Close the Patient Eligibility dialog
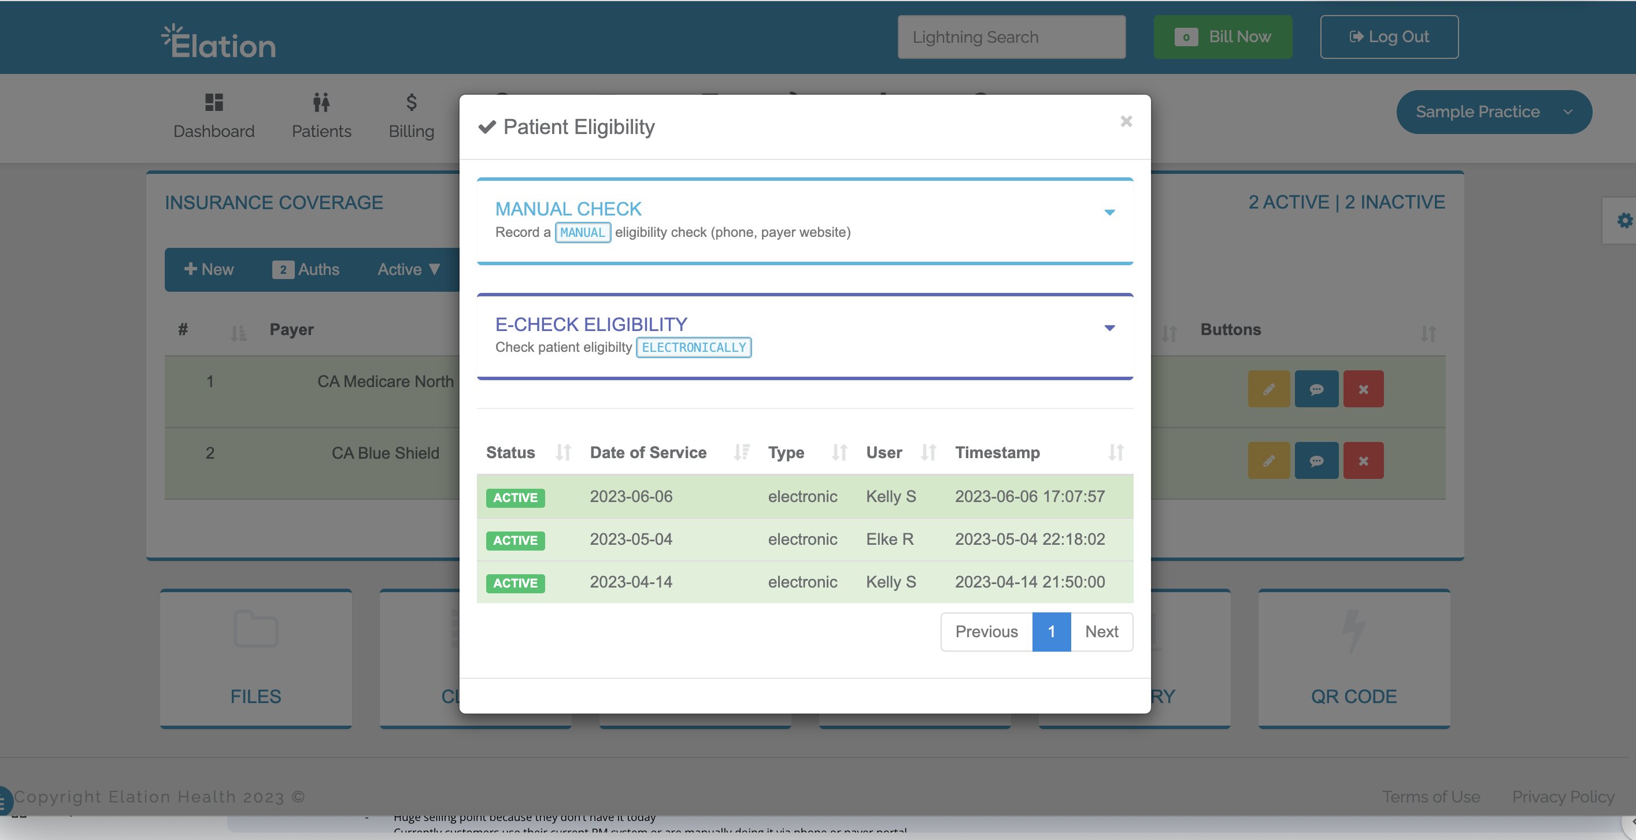The image size is (1636, 840). click(1126, 121)
